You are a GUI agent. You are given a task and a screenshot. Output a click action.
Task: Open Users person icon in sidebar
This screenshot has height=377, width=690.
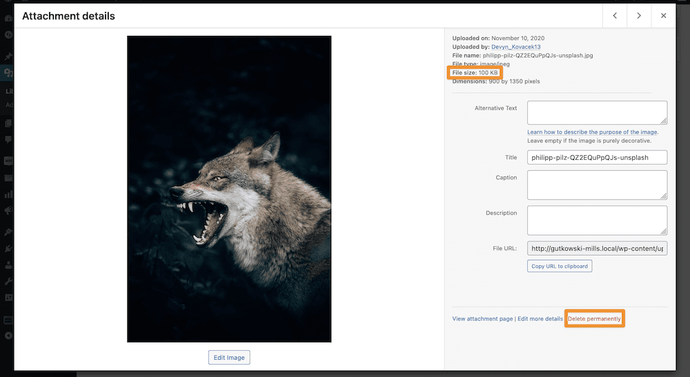[8, 264]
